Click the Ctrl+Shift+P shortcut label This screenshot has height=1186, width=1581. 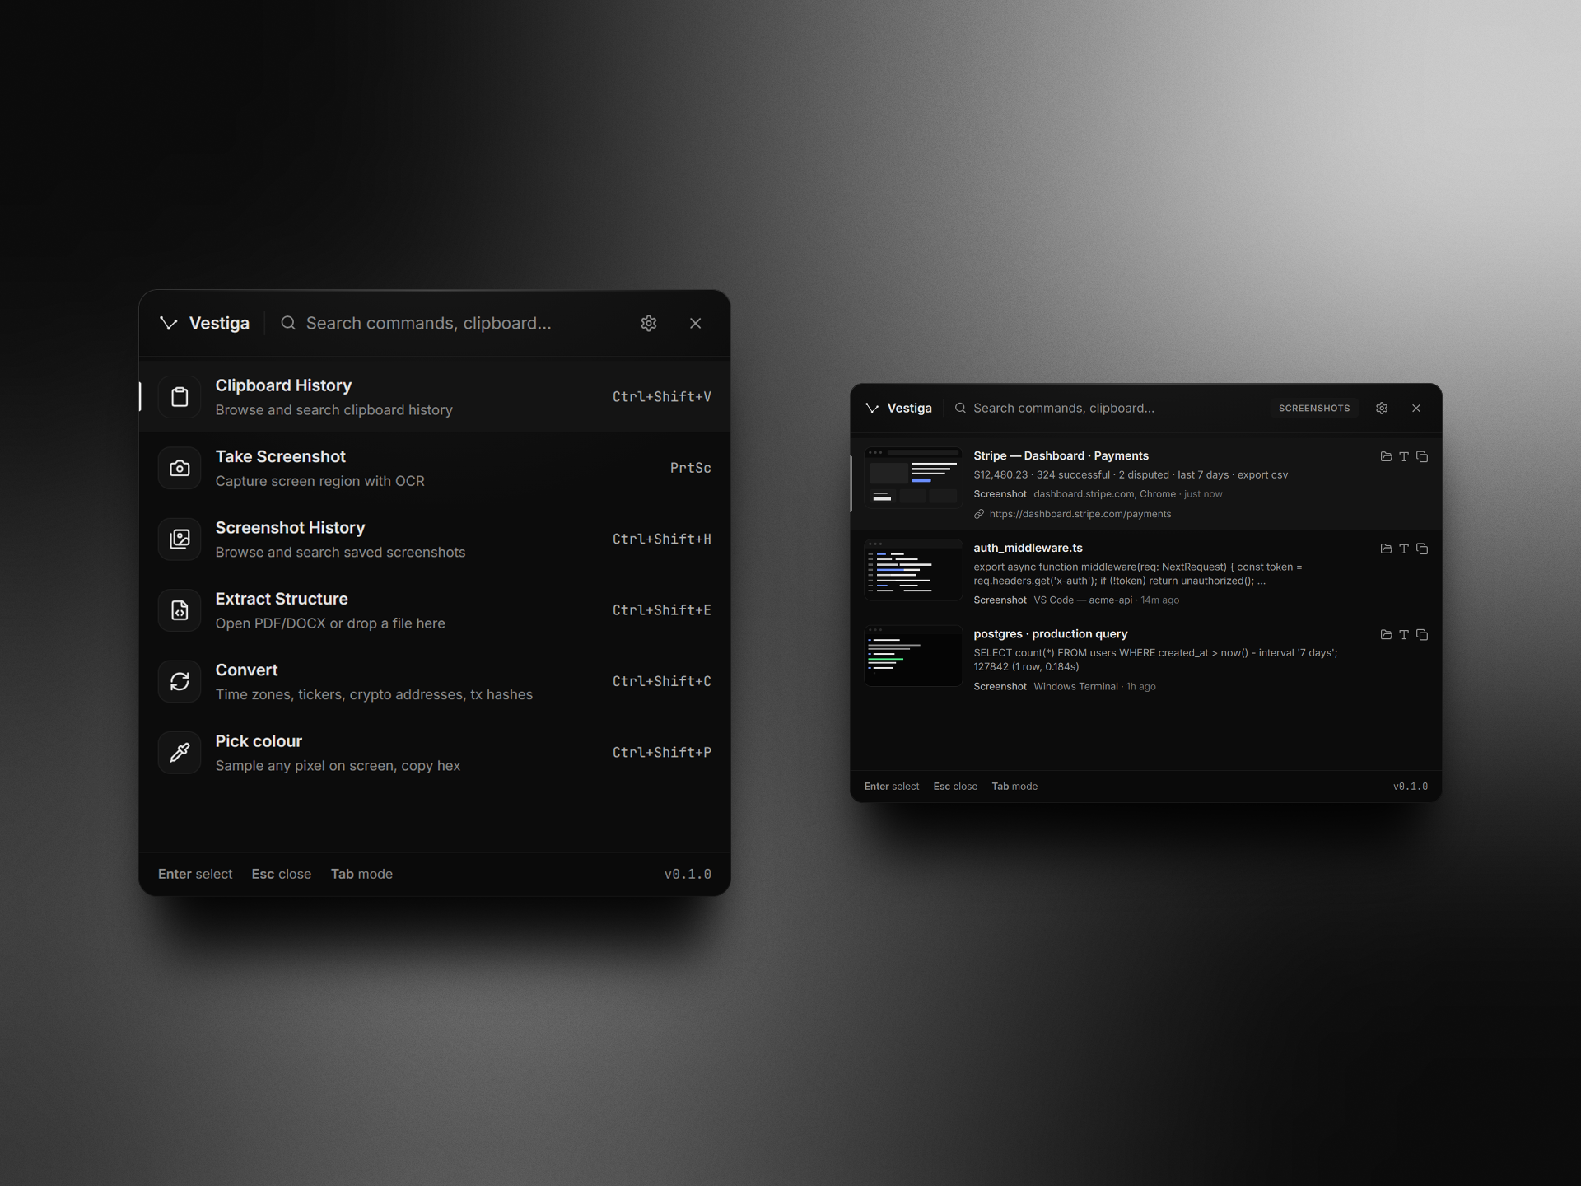(x=661, y=752)
